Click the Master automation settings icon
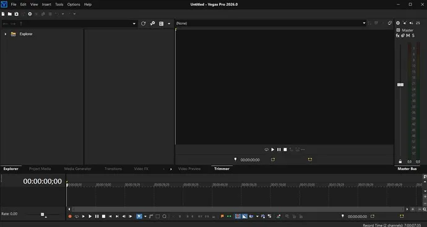 403,35
